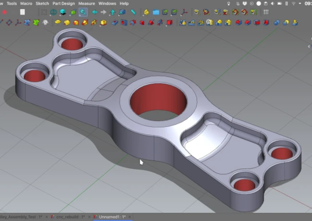Select the datum plane diamond icon

tap(9, 23)
